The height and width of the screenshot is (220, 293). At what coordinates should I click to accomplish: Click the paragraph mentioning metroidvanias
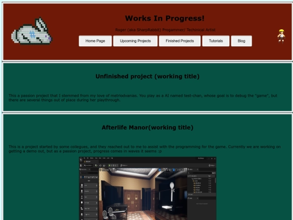(x=143, y=98)
